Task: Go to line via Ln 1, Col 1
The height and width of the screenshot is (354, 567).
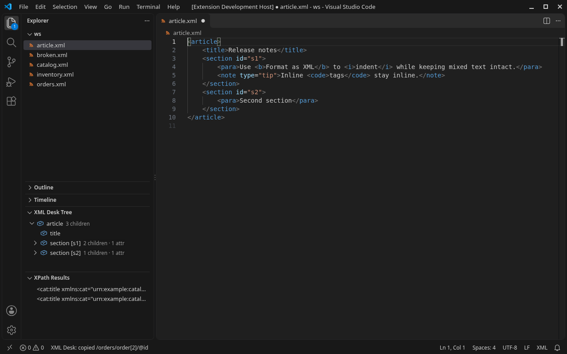Action: pyautogui.click(x=452, y=348)
